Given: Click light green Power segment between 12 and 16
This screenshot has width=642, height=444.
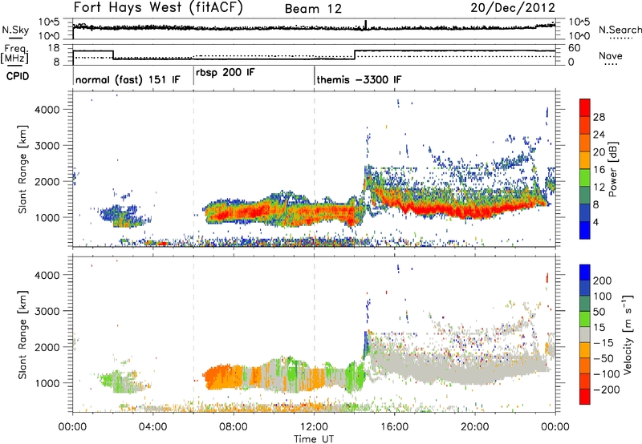Looking at the screenshot, I should click(x=585, y=178).
